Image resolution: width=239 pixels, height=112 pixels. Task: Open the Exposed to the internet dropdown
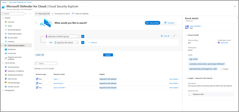coord(67,43)
